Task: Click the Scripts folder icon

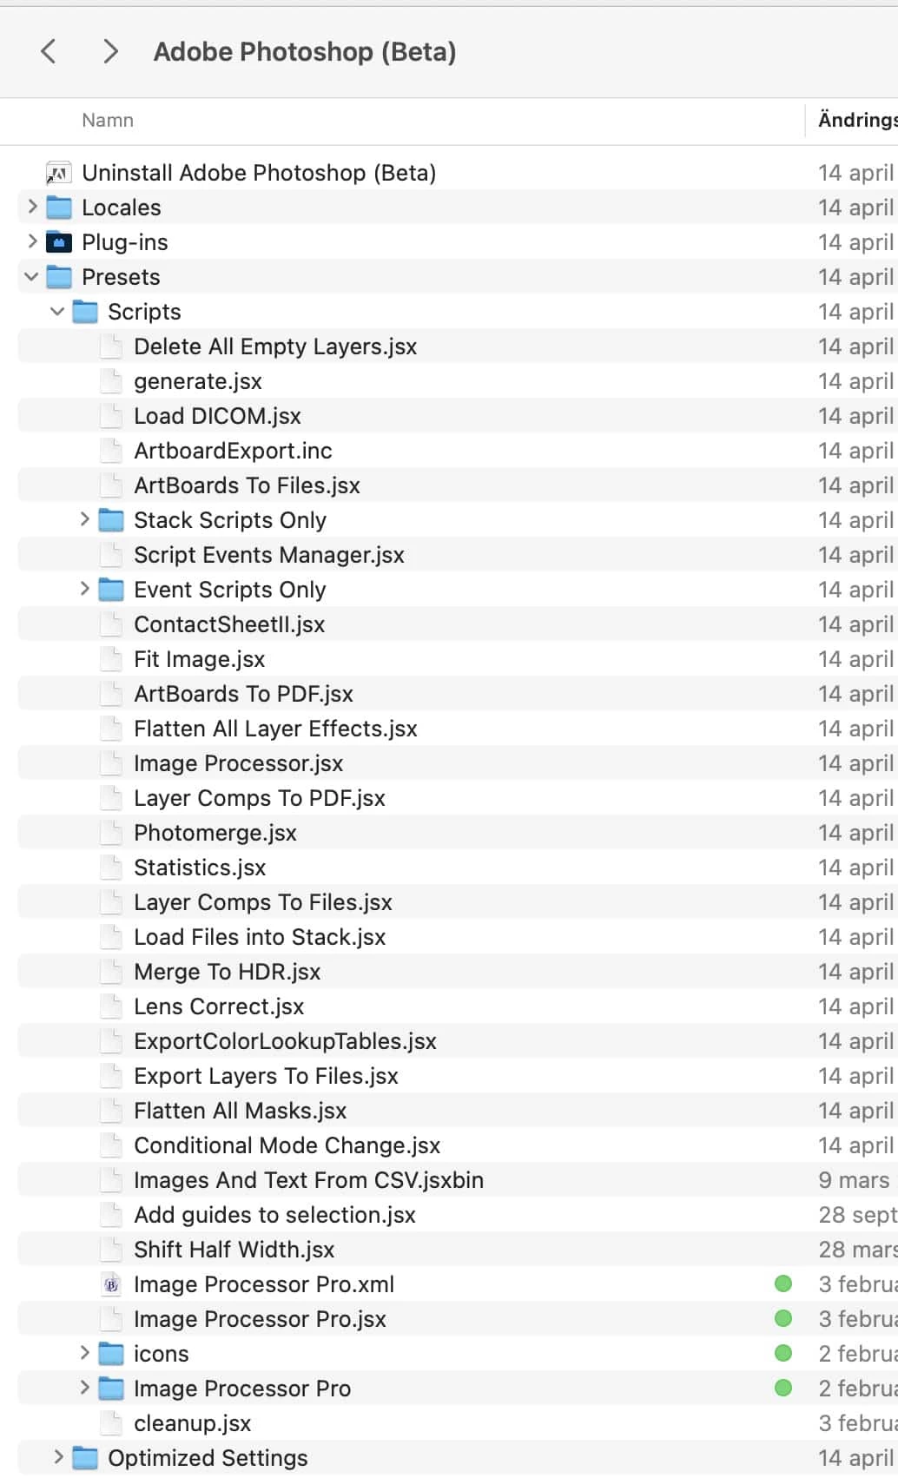Action: click(85, 312)
